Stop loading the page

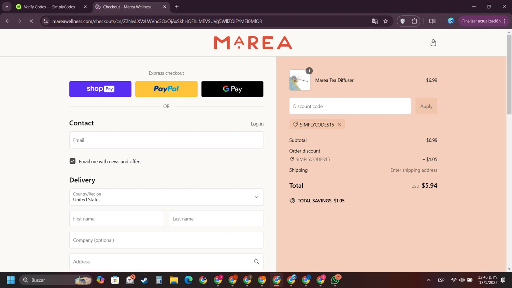31,21
